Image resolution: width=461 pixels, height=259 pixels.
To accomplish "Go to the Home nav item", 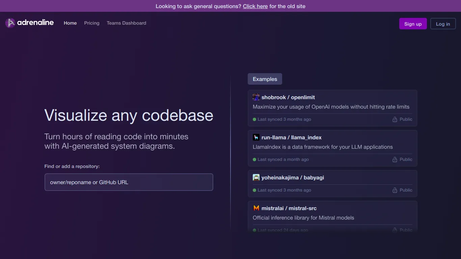I will pos(70,23).
